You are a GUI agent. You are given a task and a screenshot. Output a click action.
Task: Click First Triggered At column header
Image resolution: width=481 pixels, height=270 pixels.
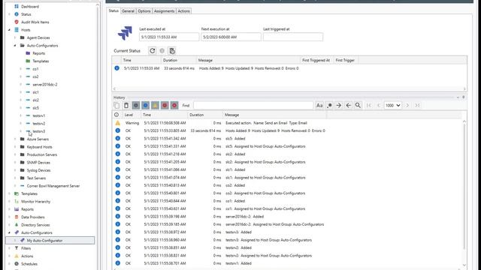316,60
